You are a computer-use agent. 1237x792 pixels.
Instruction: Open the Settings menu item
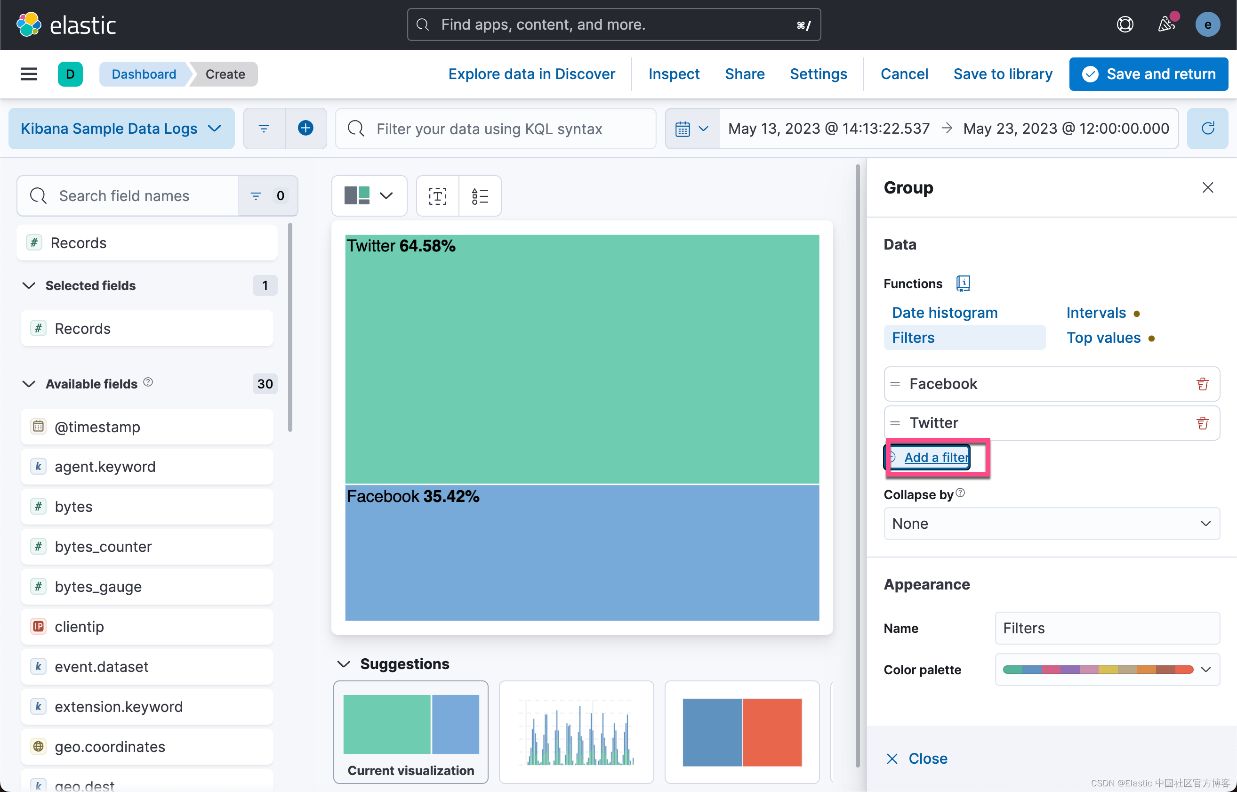tap(818, 74)
